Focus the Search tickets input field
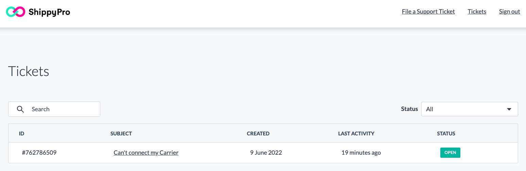This screenshot has width=526, height=171. click(54, 109)
